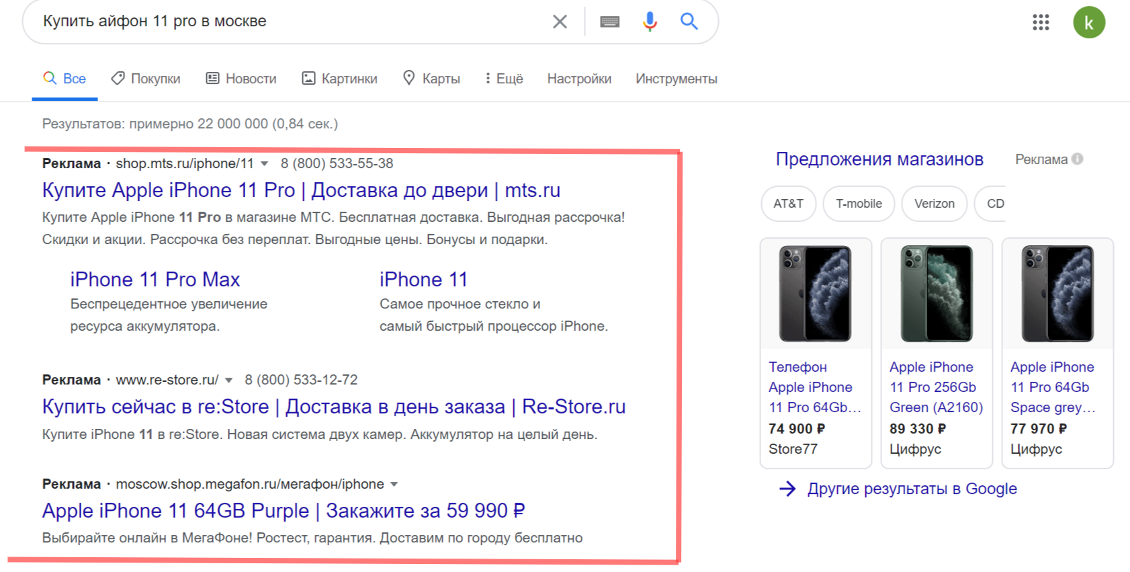Click the price 89 330 ₽
1130x572 pixels.
point(918,429)
